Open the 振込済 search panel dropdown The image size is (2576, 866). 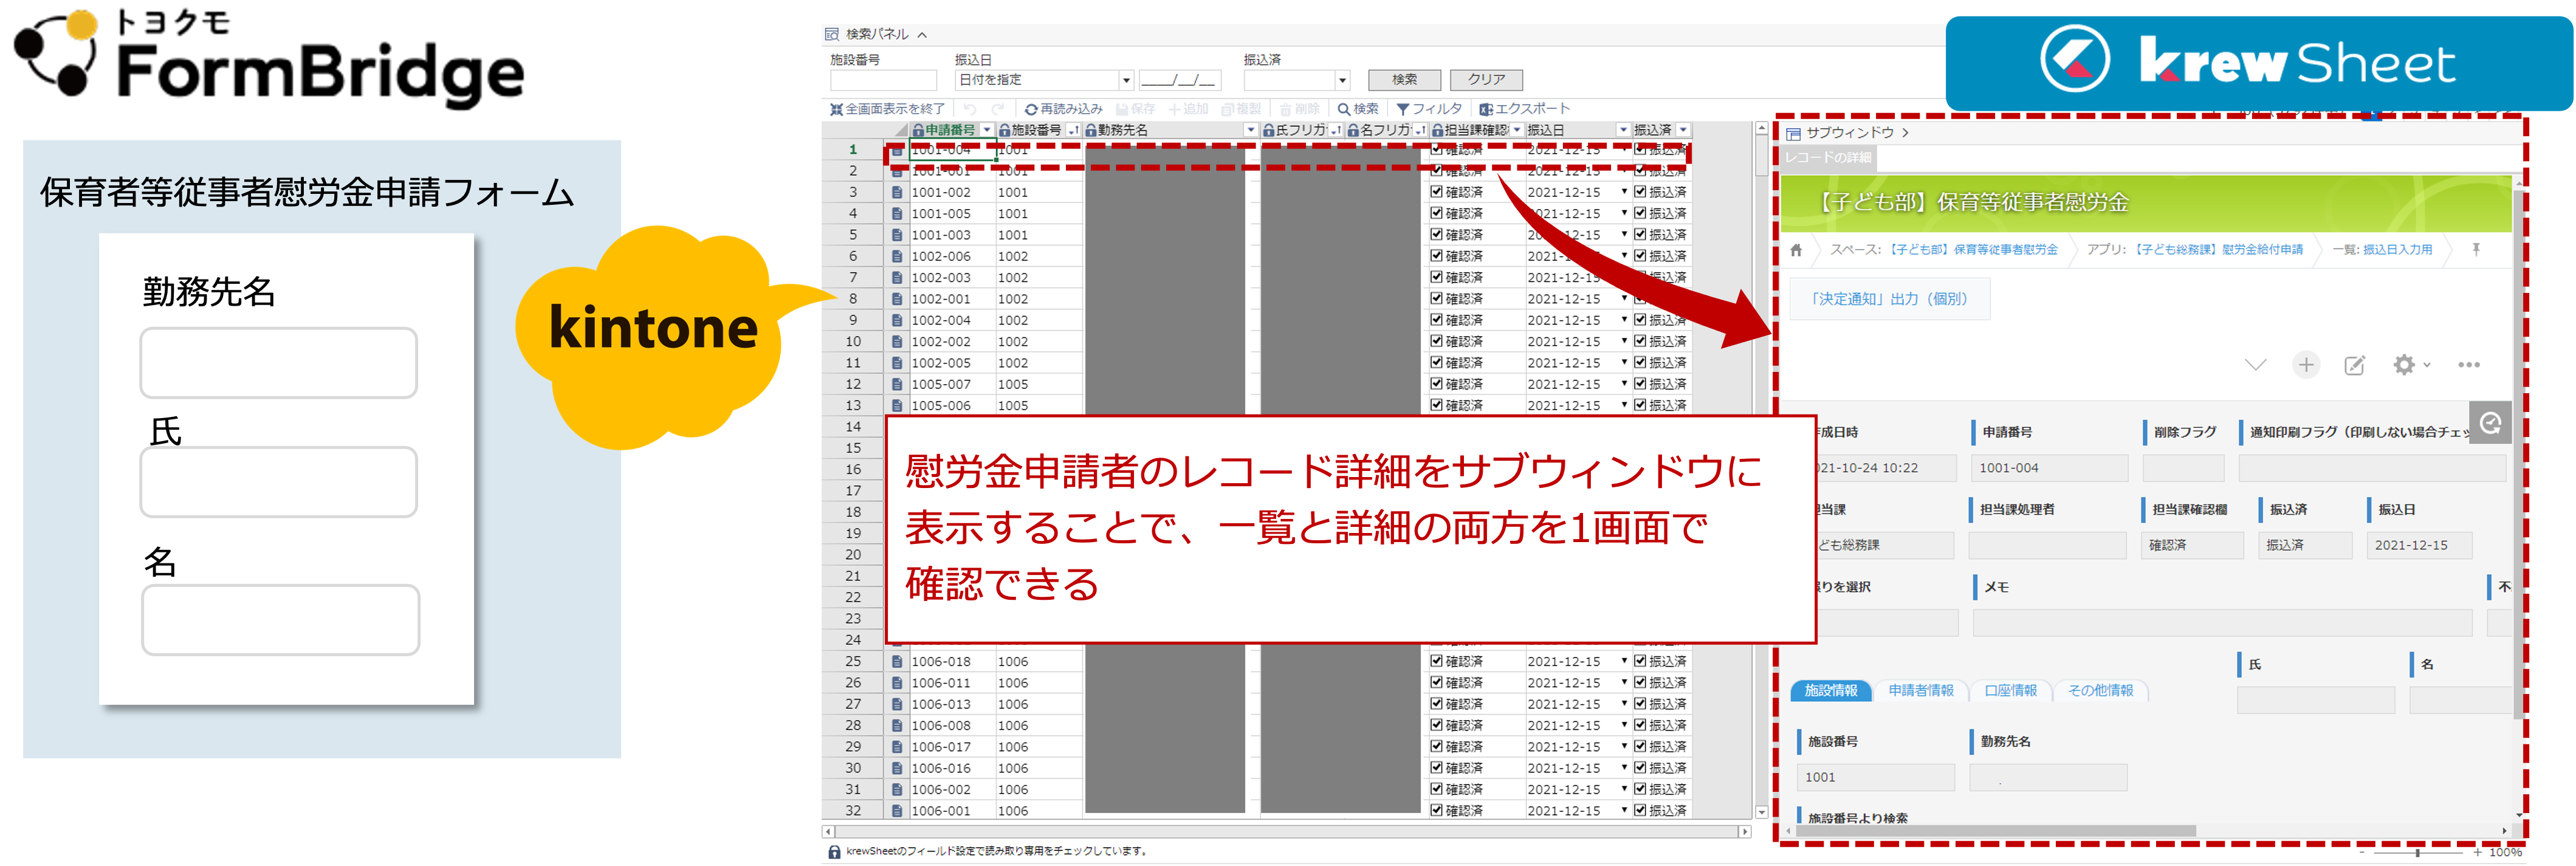pyautogui.click(x=1342, y=80)
